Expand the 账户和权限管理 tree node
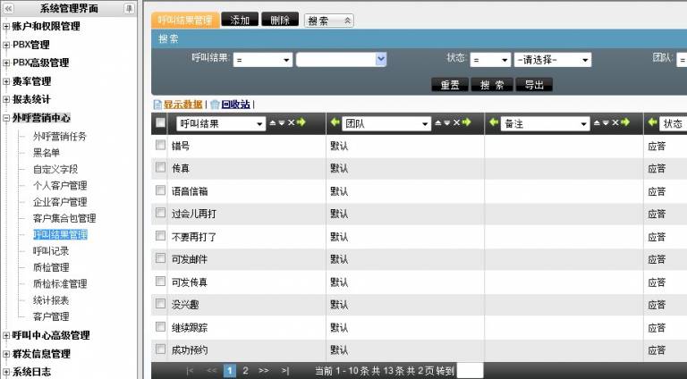This screenshot has width=687, height=379. (x=6, y=27)
